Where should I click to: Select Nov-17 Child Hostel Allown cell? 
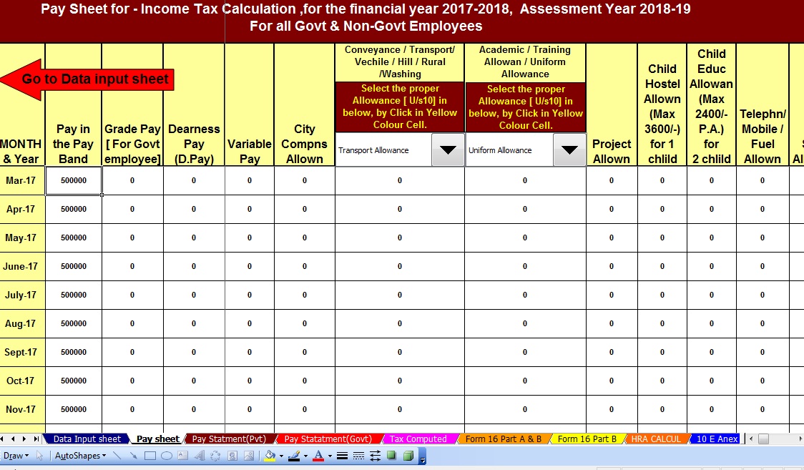click(662, 409)
